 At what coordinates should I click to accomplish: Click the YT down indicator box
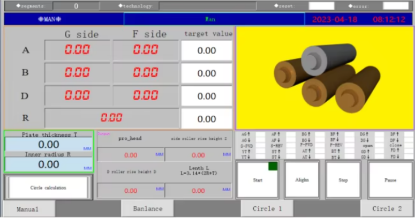tap(260, 156)
